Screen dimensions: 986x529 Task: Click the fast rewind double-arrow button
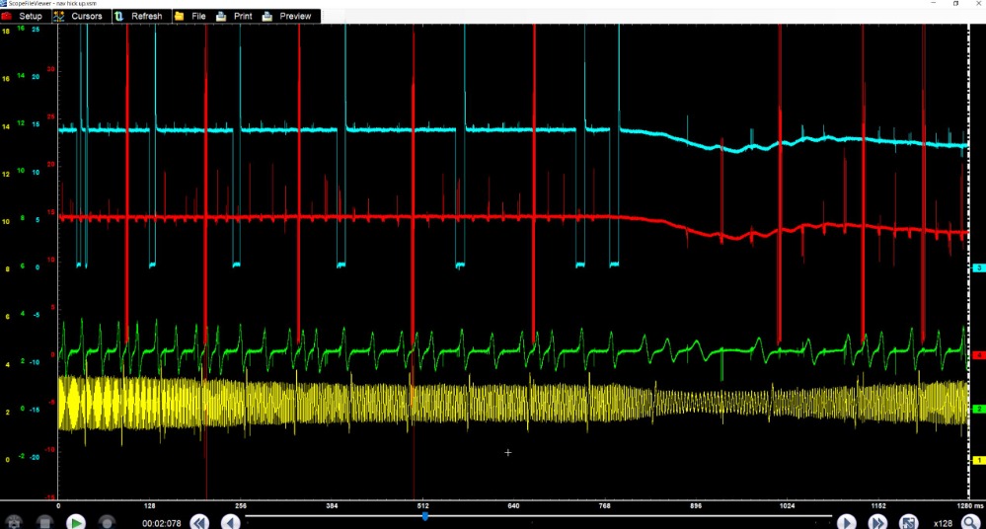[x=198, y=522]
